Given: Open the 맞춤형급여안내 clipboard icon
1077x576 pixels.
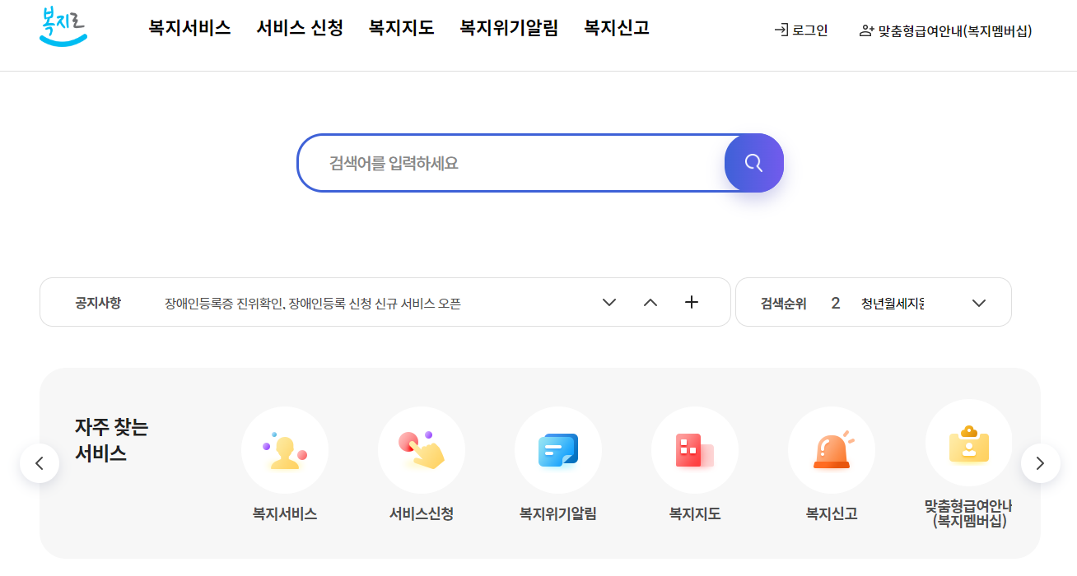Looking at the screenshot, I should pos(968,444).
